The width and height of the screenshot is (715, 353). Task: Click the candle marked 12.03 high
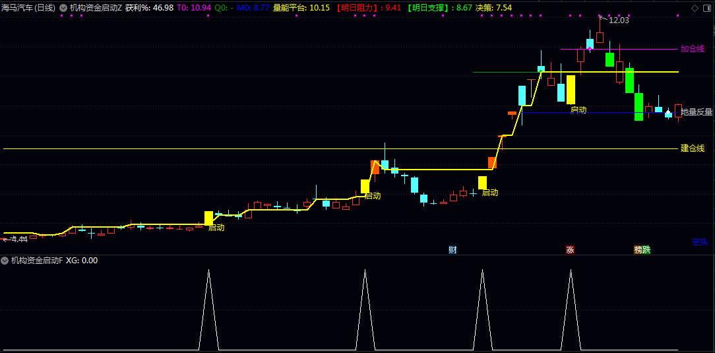click(600, 38)
